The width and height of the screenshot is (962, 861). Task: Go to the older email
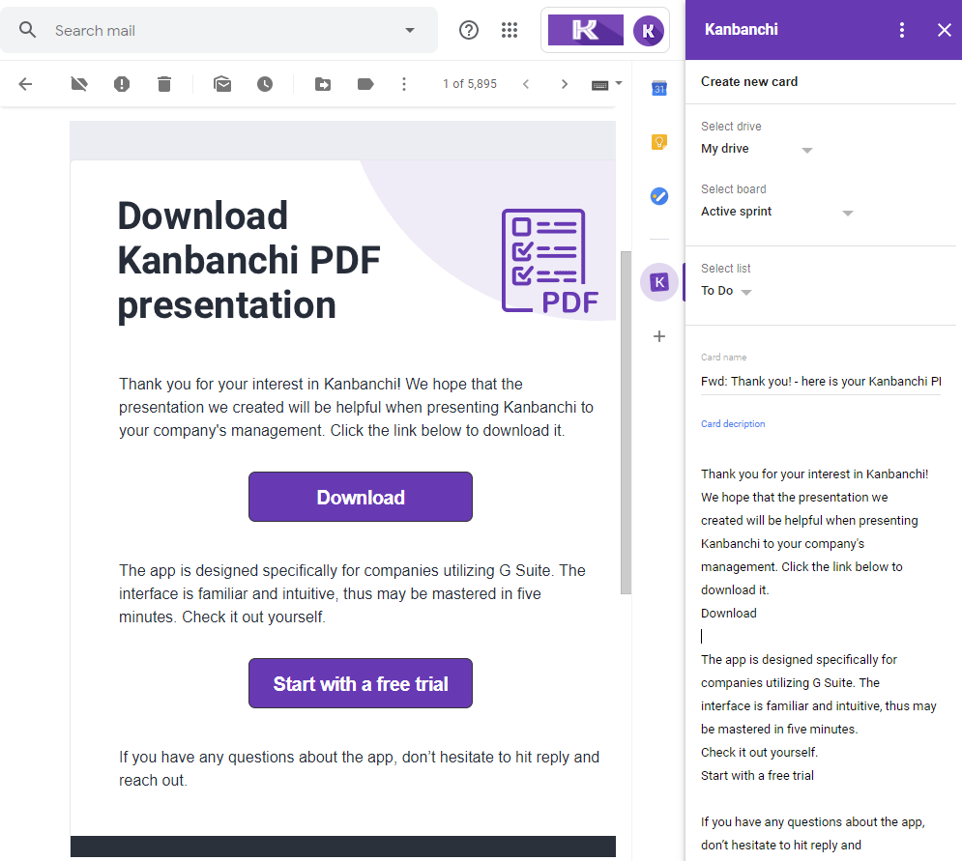(x=565, y=84)
